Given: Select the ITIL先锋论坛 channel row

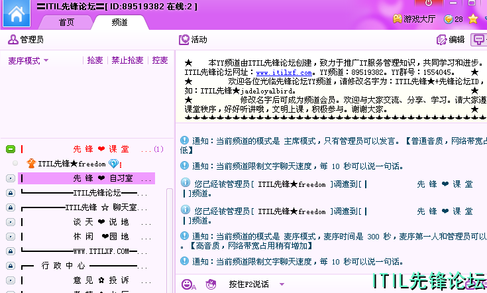Looking at the screenshot, I should point(84,193).
